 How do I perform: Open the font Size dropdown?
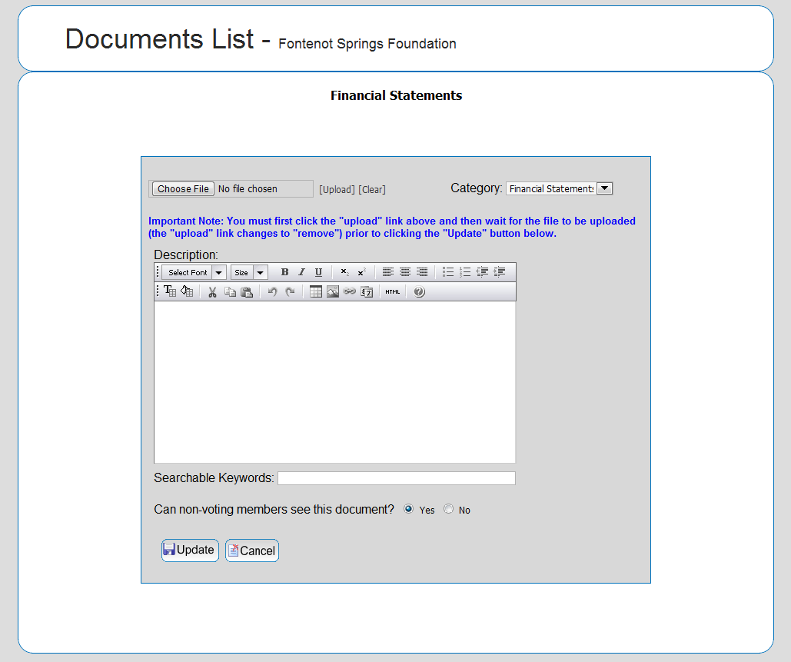coord(261,272)
